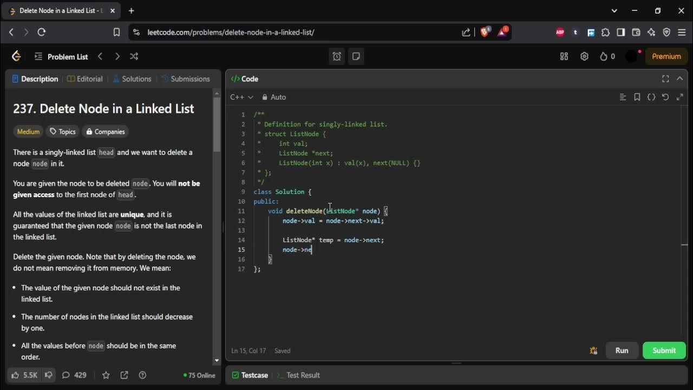Screen dimensions: 693x390
Task: Open the layout grid icon
Action: (564, 56)
